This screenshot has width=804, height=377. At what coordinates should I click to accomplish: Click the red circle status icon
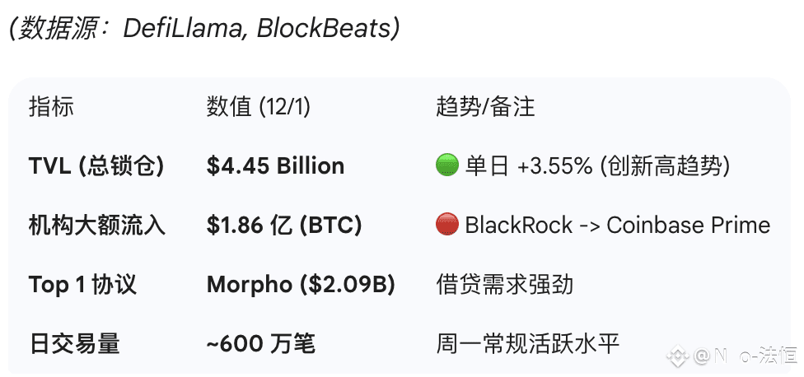pyautogui.click(x=446, y=225)
